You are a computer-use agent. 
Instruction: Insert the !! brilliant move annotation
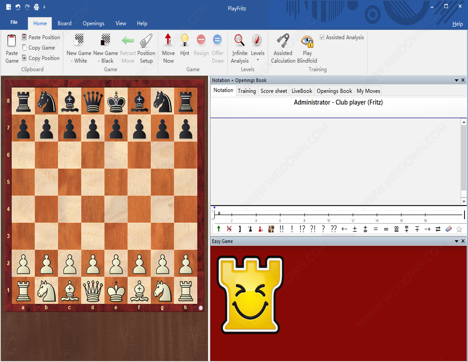[281, 229]
